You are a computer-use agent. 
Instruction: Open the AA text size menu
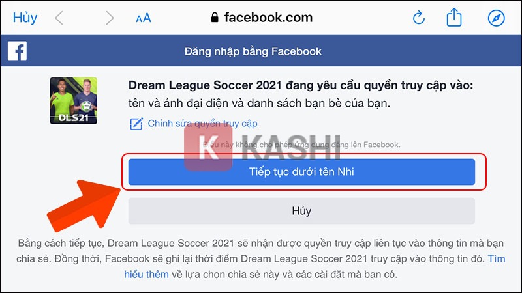[x=144, y=18]
